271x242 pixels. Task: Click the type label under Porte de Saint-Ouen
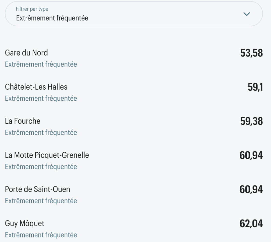(41, 201)
